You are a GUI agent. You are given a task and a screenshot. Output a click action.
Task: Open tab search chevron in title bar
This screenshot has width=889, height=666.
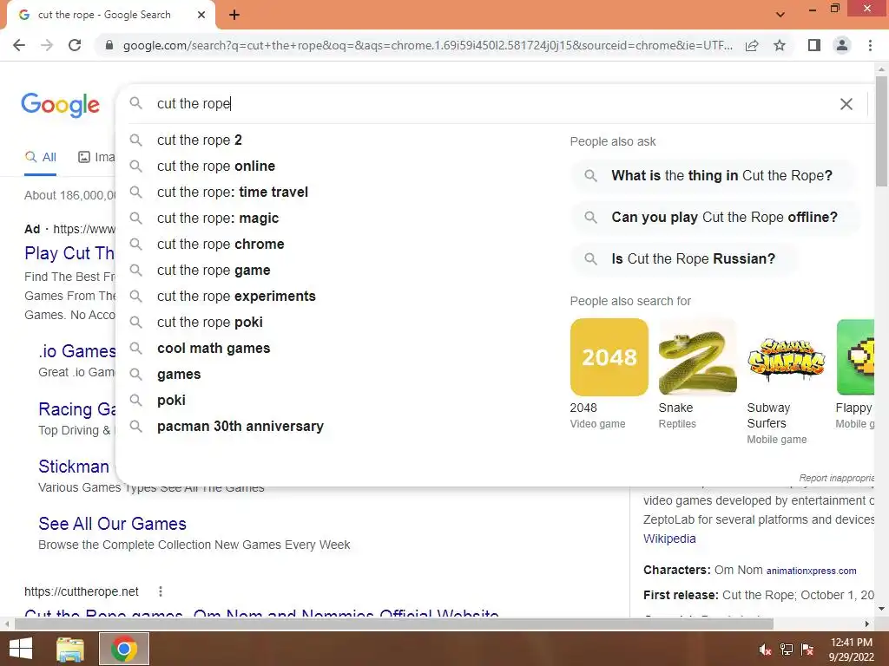780,15
